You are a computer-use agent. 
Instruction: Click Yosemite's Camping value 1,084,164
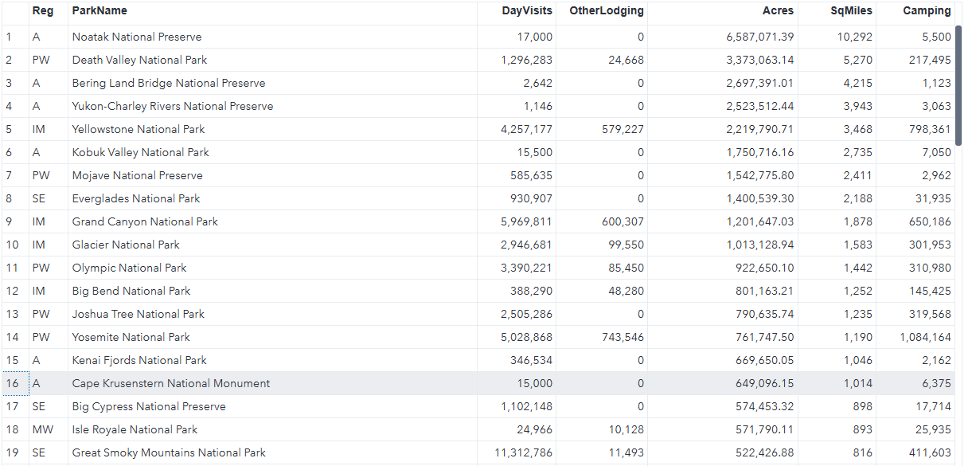(x=925, y=337)
